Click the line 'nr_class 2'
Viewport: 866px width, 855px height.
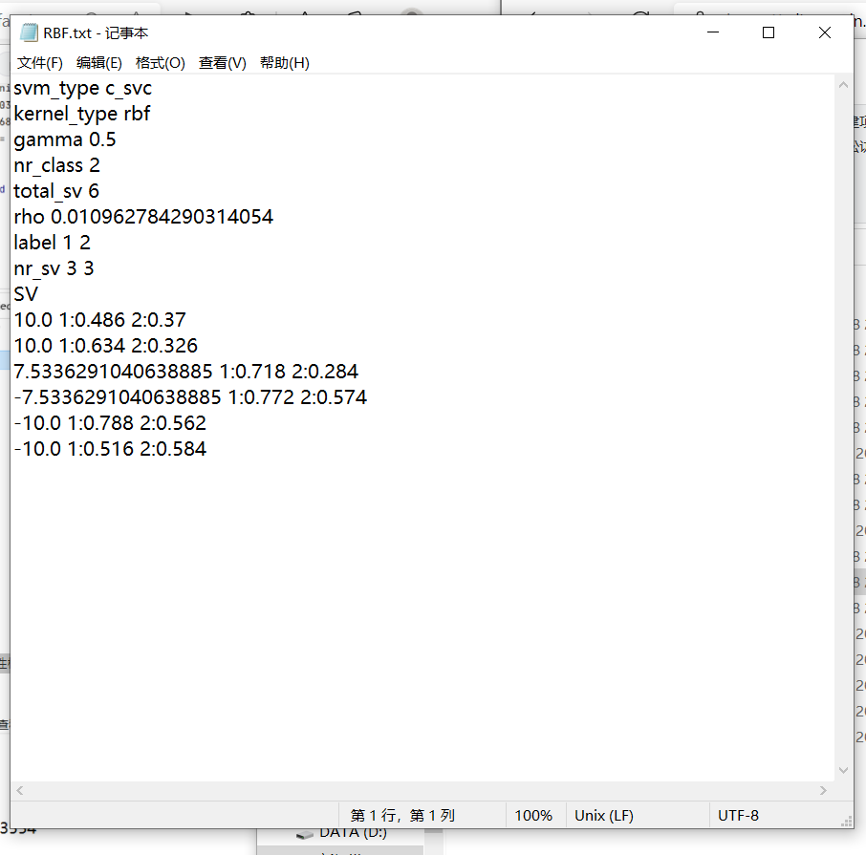point(56,165)
